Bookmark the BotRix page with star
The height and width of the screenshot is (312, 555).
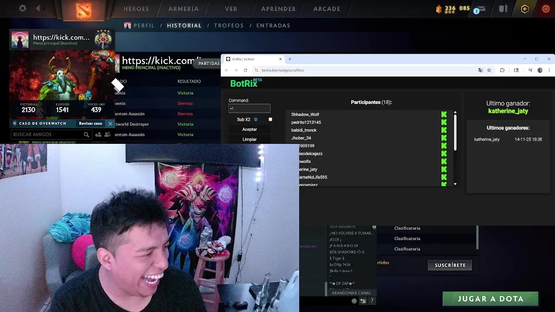[489, 70]
